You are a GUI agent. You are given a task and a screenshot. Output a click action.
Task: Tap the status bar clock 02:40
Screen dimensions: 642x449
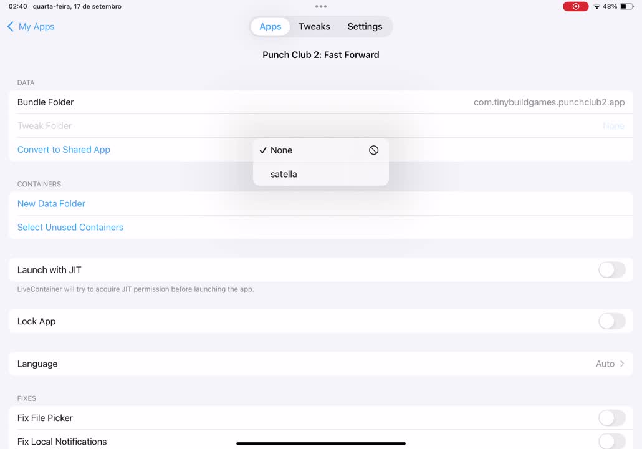pyautogui.click(x=18, y=7)
